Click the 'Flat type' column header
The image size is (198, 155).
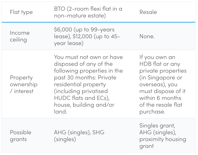coord(21,12)
